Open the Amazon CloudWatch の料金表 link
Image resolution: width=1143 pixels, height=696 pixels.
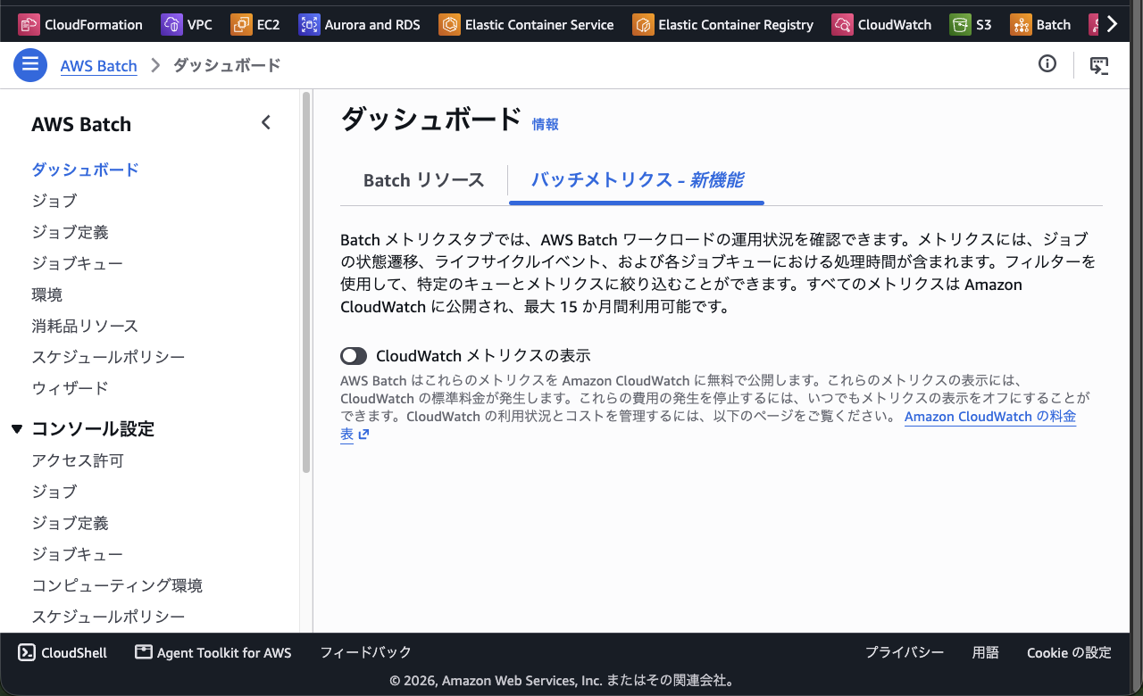point(990,417)
